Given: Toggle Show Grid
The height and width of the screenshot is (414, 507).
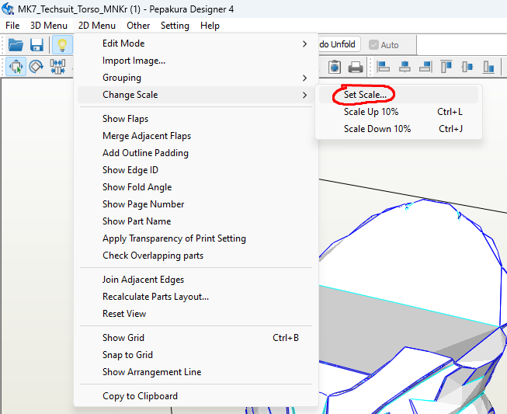Looking at the screenshot, I should (x=196, y=338).
